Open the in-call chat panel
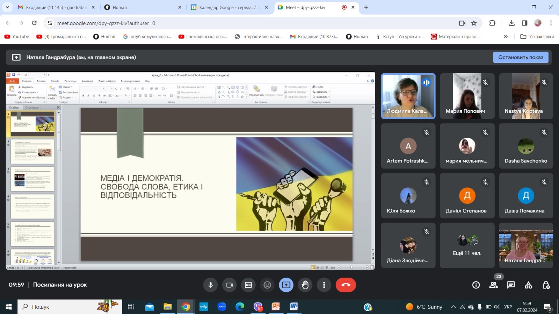 pos(511,285)
